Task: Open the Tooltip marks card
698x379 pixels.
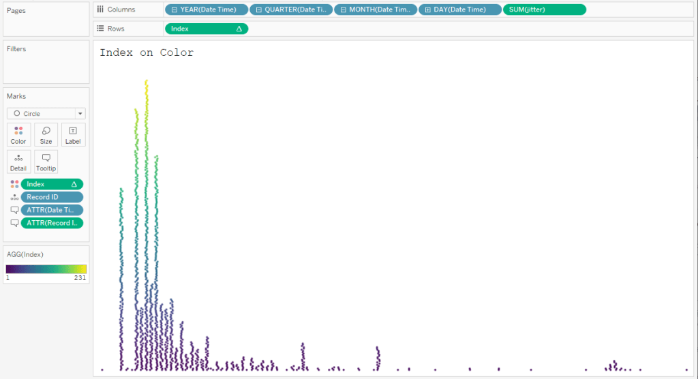Action: 46,162
